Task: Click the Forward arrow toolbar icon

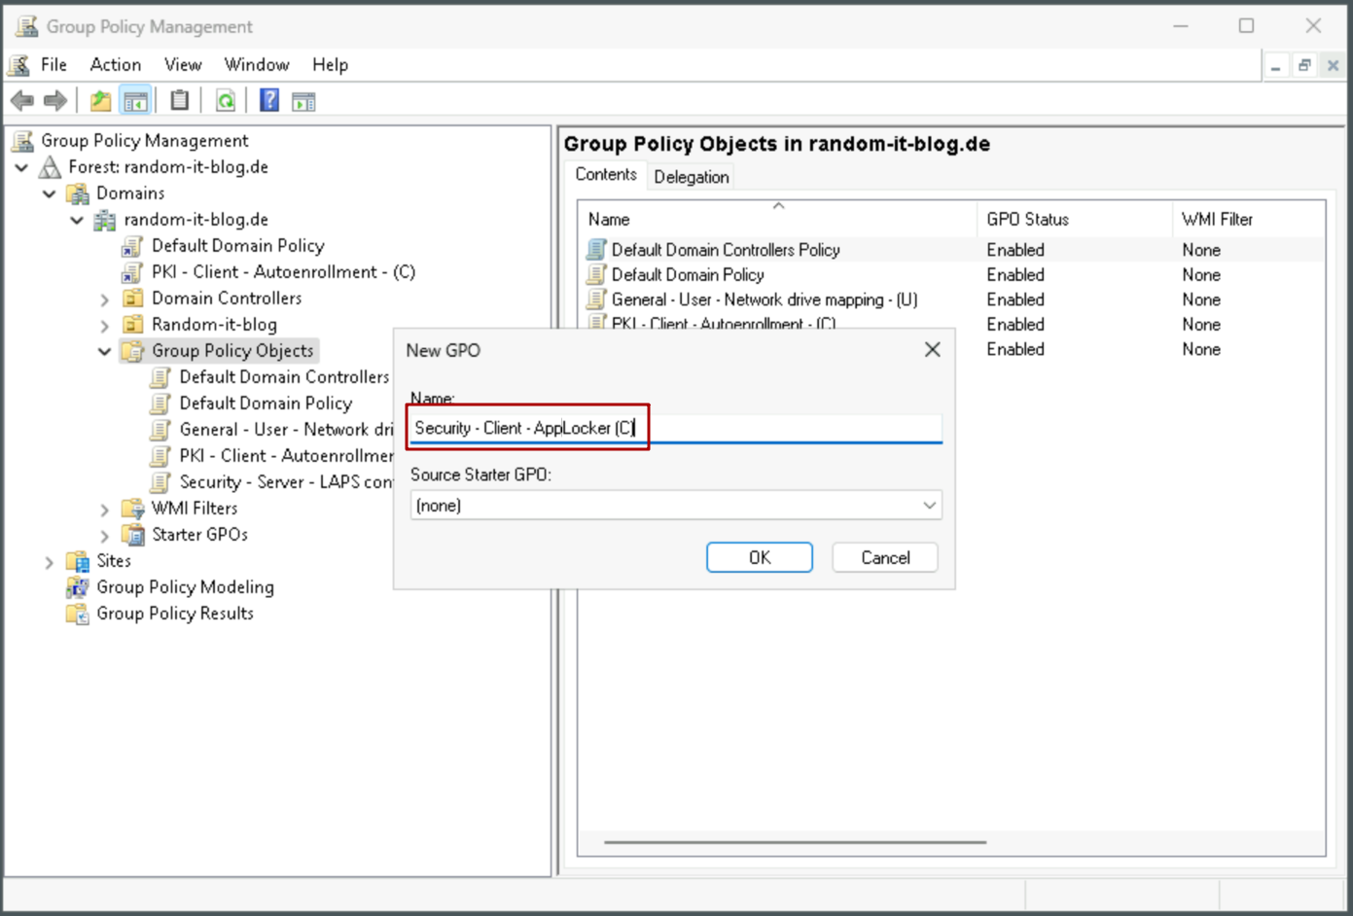Action: [x=55, y=100]
